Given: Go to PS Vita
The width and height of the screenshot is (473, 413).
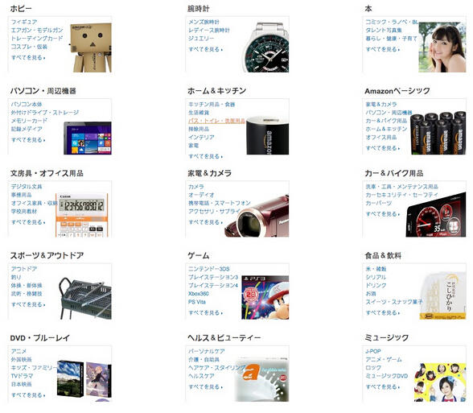Looking at the screenshot, I should point(197,302).
